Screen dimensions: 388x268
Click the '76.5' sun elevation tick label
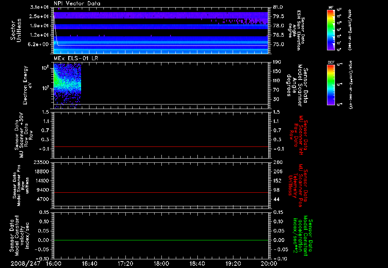point(278,35)
